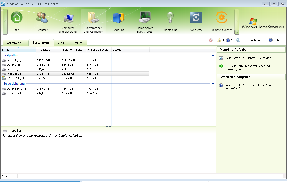Click the 1789,1 GB used space value

pyautogui.click(x=68, y=60)
